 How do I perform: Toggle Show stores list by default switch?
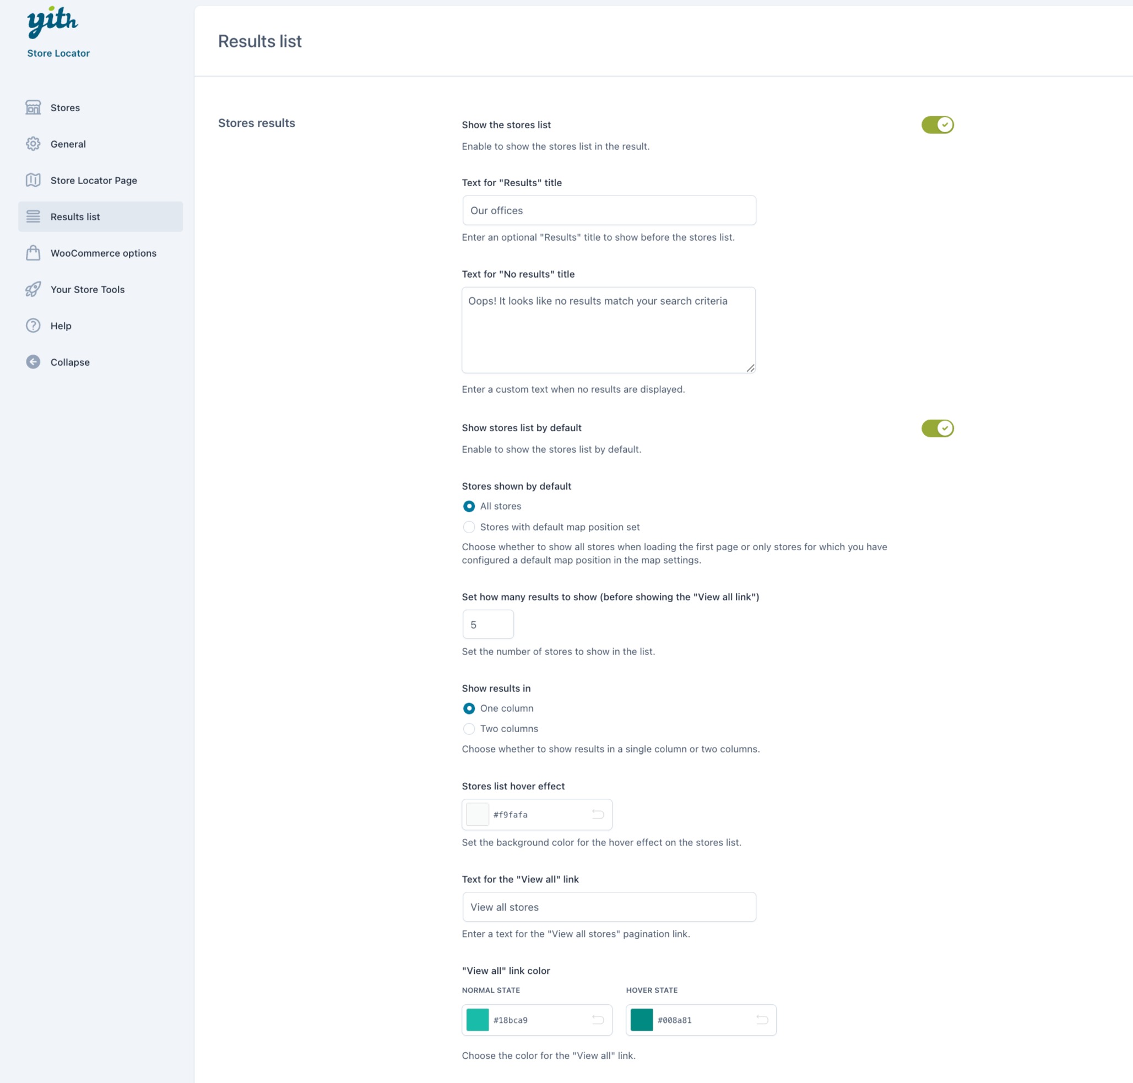point(937,428)
